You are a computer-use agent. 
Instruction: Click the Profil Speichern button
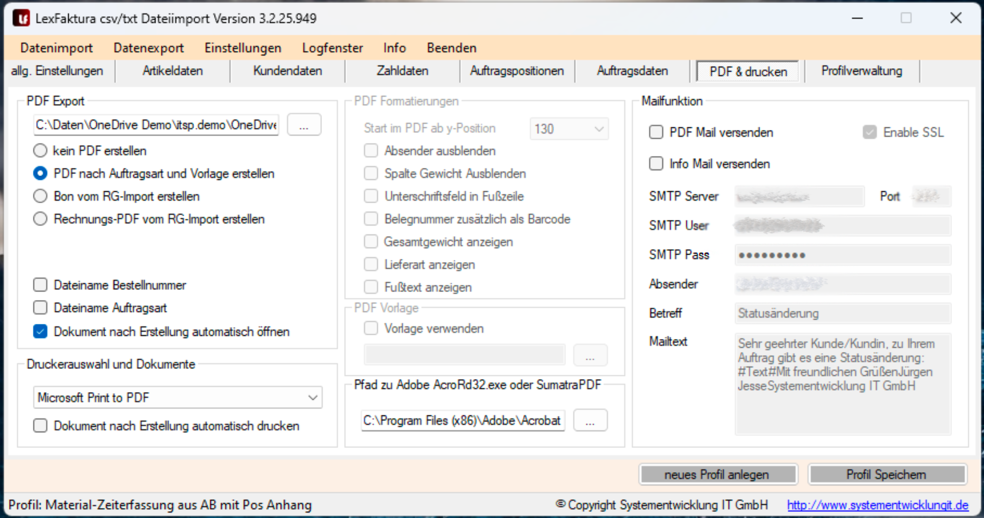[x=886, y=475]
